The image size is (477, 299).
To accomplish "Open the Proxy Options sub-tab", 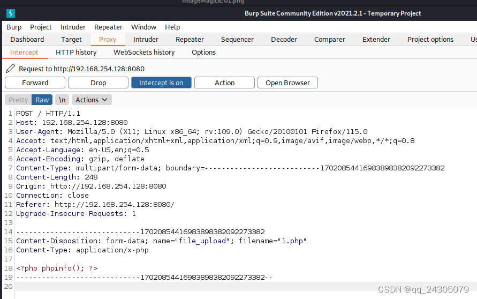I will point(203,53).
